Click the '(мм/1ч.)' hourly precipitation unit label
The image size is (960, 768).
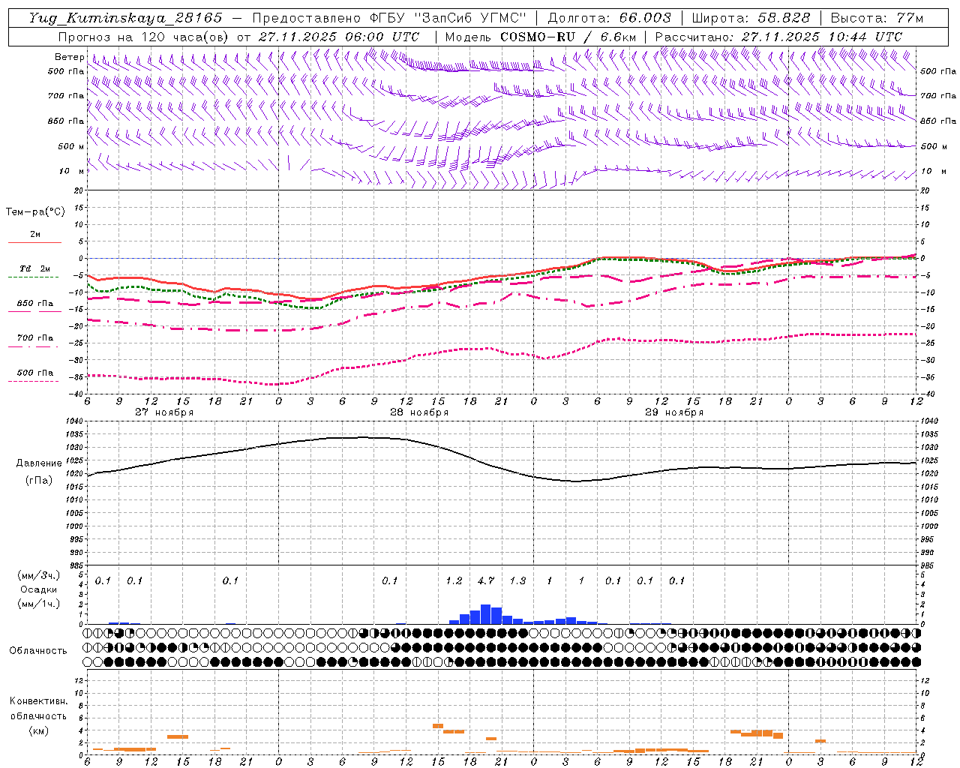39,604
